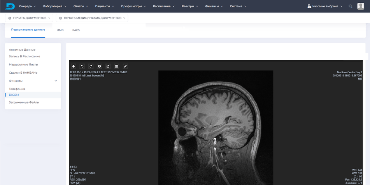Click the Pos: 128,128,5 readout
The image size is (370, 185).
(x=354, y=180)
